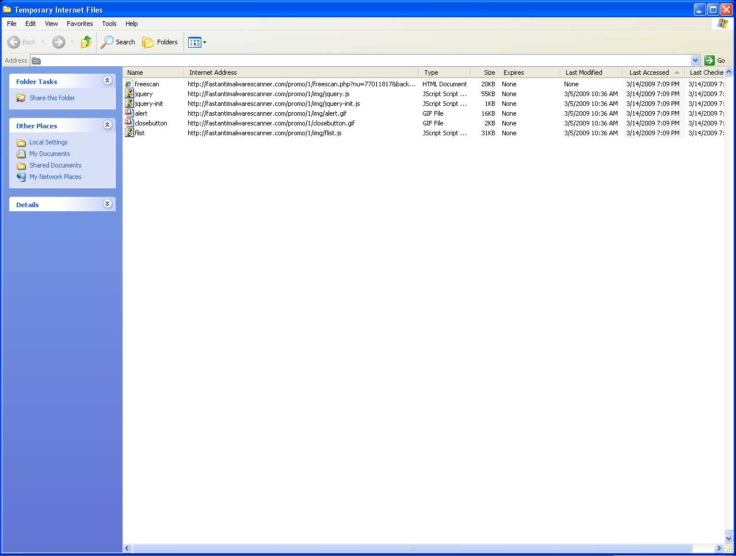Open the Favorites menu
736x556 pixels.
79,24
